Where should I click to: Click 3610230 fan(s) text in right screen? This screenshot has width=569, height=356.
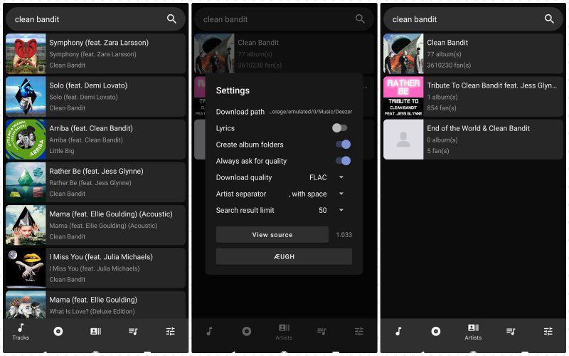(x=449, y=66)
